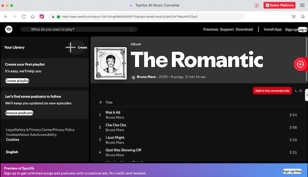Open The Romantic album cover thumbnail

[x=110, y=63]
